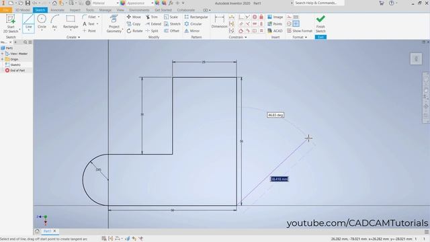Toggle the highlighted Centerline format button

tap(296, 24)
